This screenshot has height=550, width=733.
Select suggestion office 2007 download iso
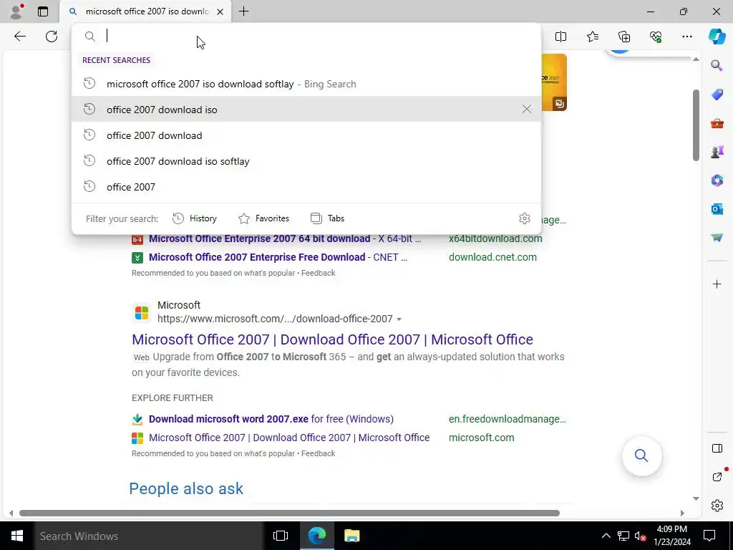click(x=306, y=110)
